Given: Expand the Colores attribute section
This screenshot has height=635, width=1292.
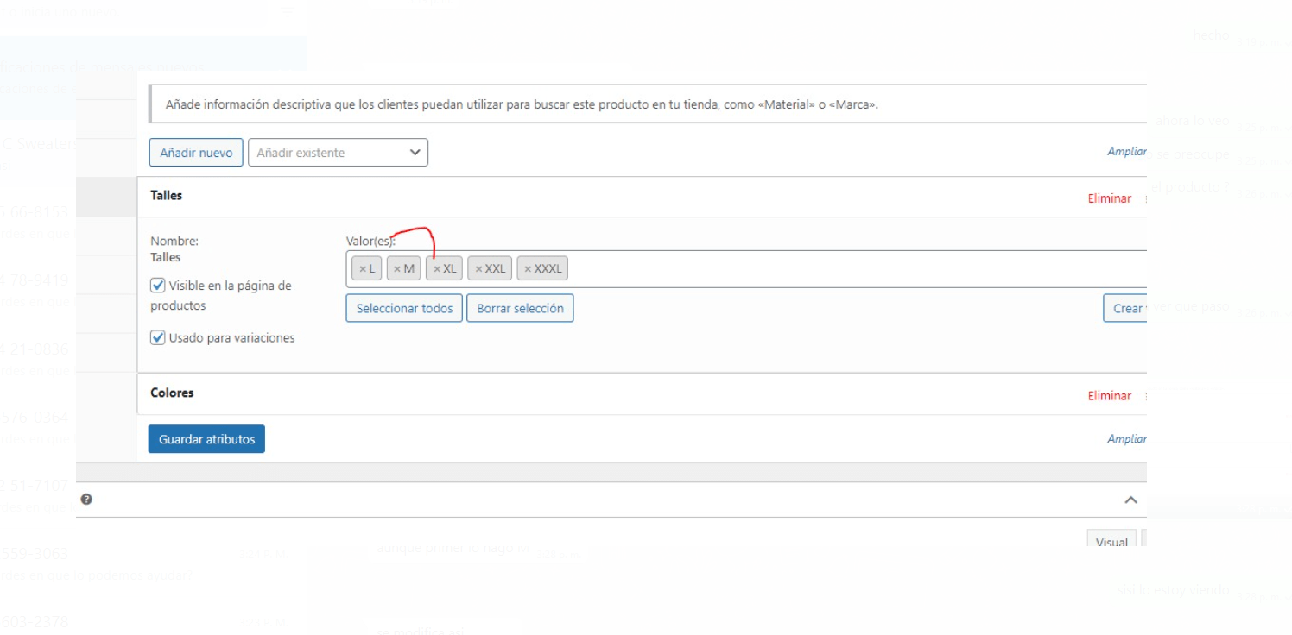Looking at the screenshot, I should 642,393.
